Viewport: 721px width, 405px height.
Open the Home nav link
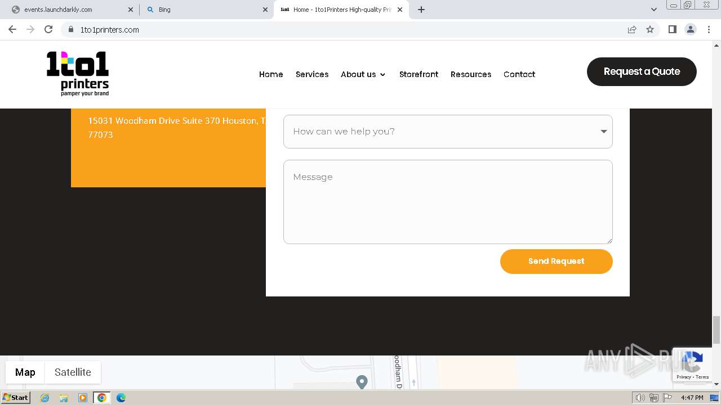coord(271,74)
